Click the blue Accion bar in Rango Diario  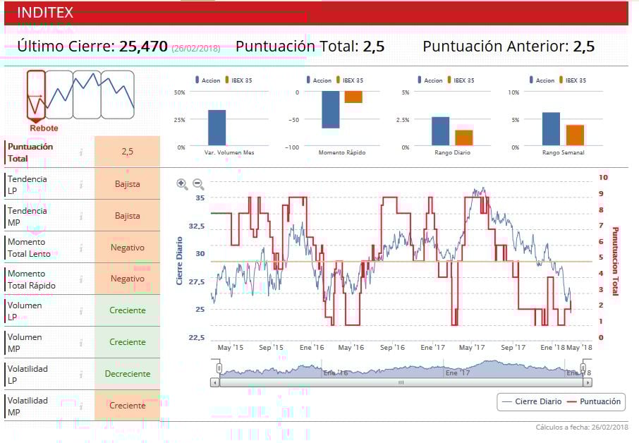(441, 131)
